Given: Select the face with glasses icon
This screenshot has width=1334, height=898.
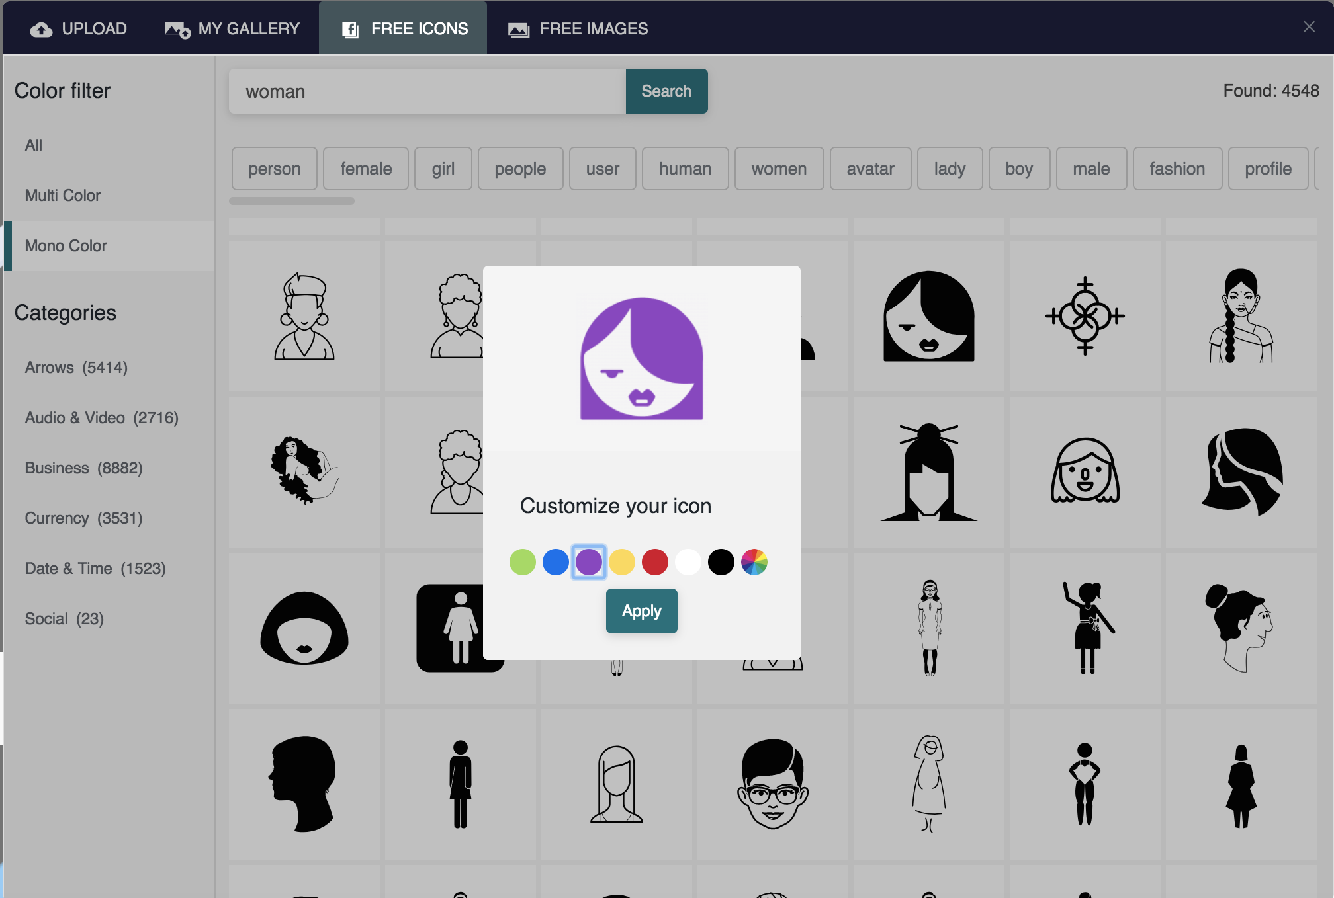Looking at the screenshot, I should [x=773, y=784].
